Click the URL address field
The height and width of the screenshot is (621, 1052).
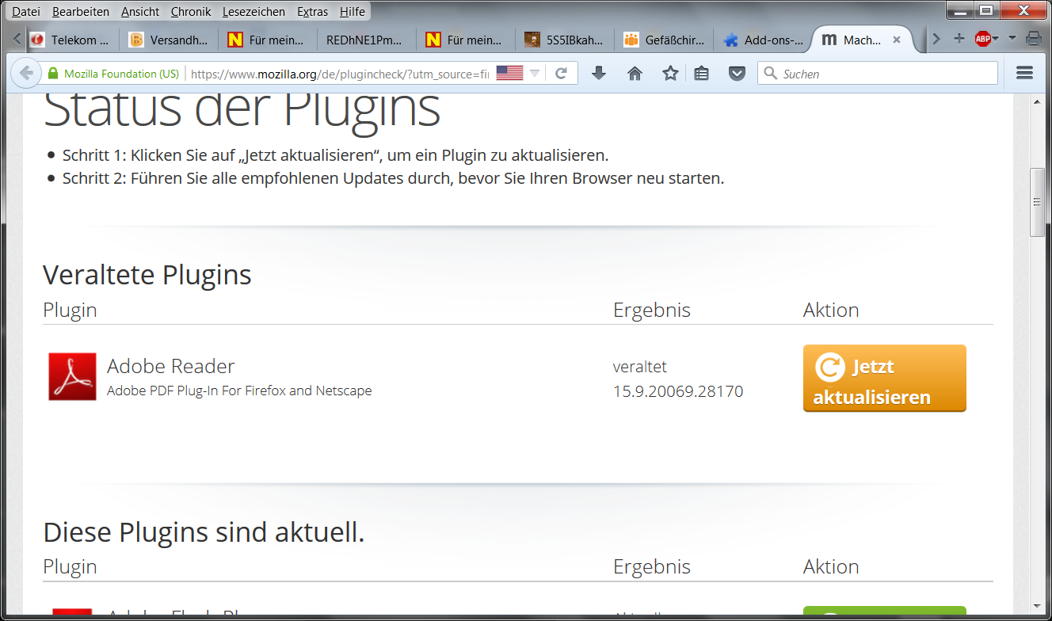(341, 74)
